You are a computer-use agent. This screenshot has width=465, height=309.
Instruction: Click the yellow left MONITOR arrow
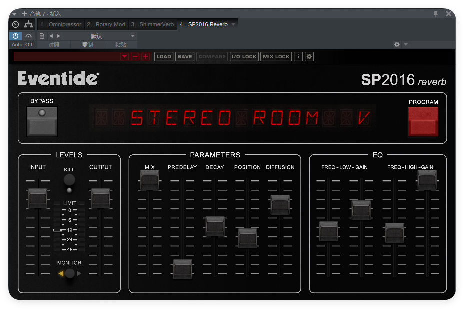point(61,273)
